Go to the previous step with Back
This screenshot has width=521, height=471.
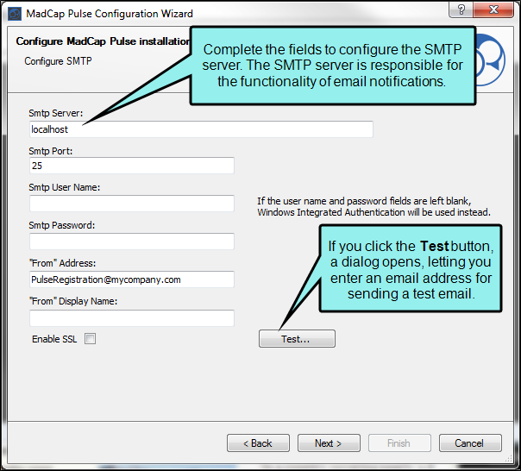pos(258,443)
